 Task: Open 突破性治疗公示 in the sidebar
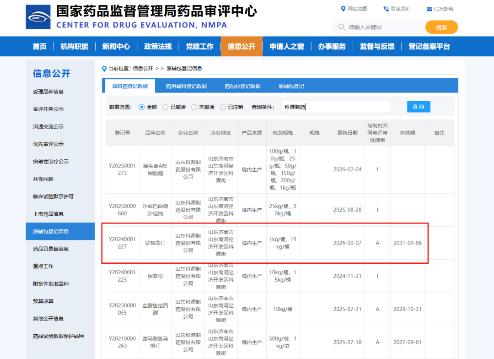tap(51, 162)
